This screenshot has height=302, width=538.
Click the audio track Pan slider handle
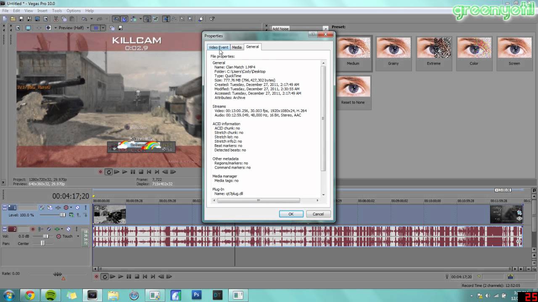43,243
